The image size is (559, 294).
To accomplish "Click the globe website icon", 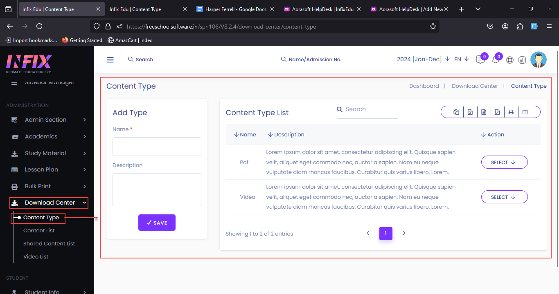I will pos(510,60).
